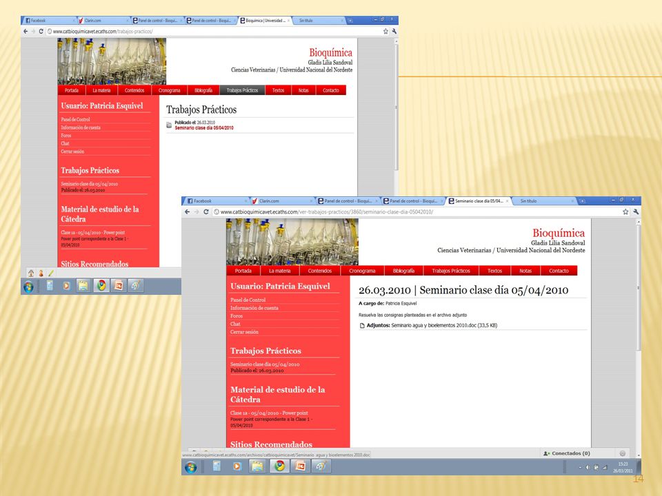Open red Seminario clase día link in rear main area

(204, 128)
